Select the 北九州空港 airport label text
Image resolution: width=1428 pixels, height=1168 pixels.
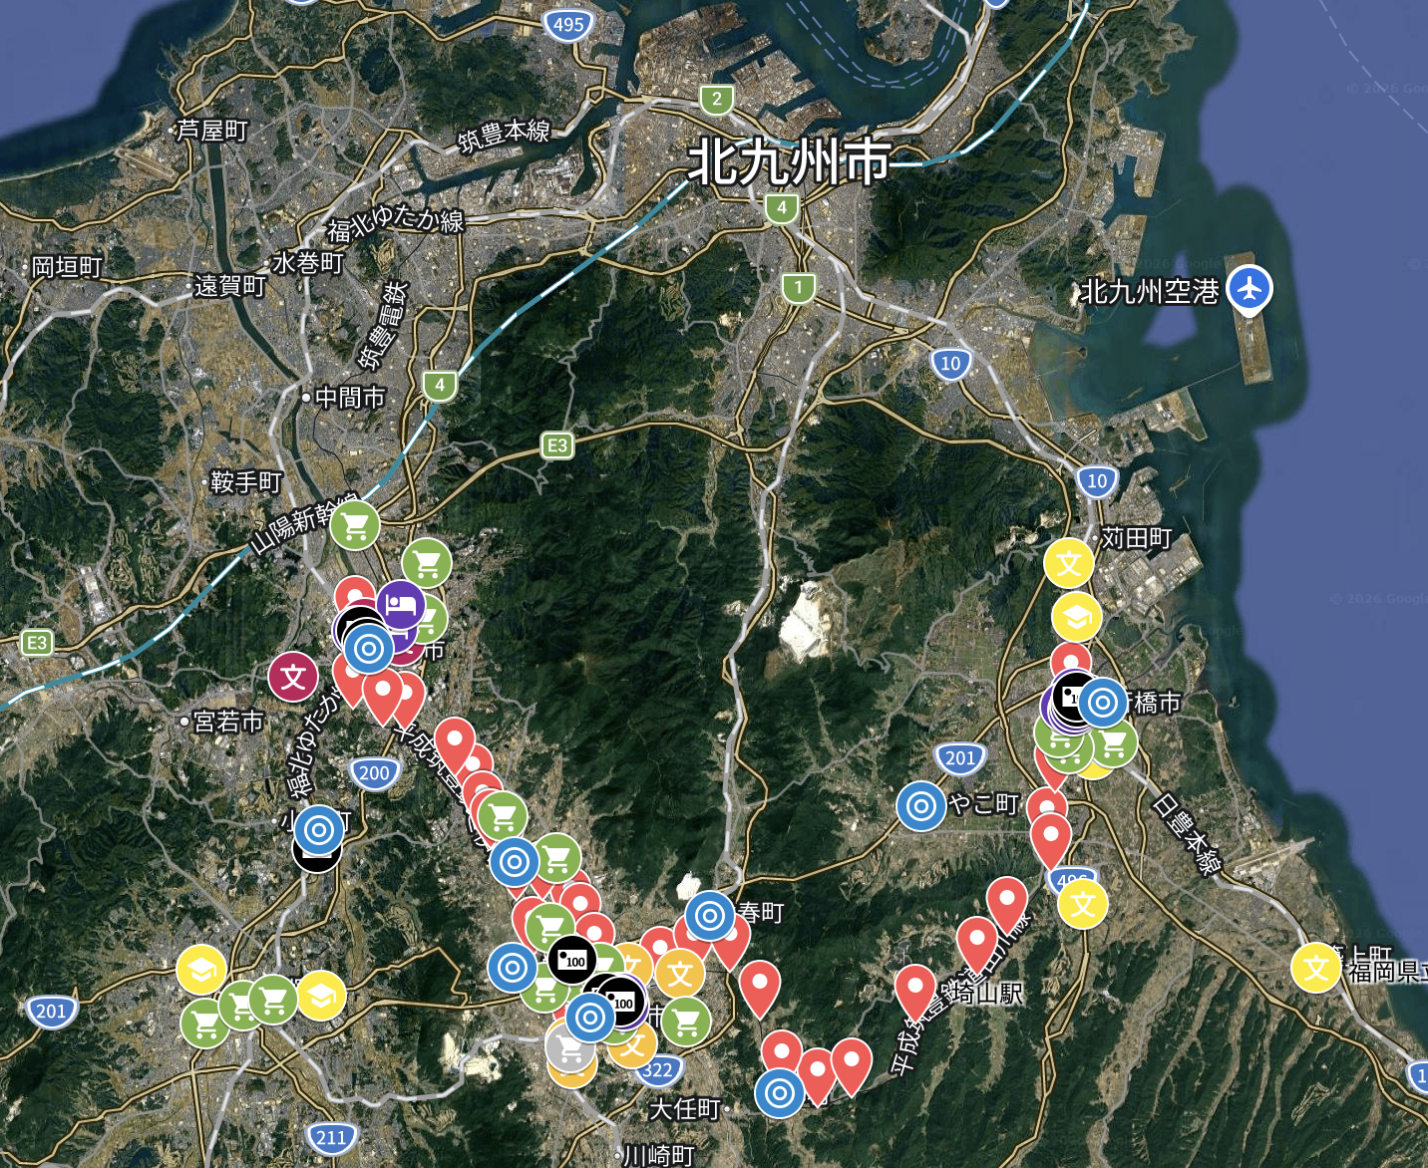[x=1150, y=291]
